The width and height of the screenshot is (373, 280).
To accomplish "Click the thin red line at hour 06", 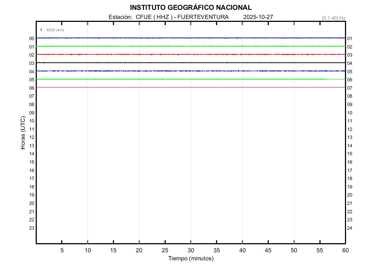I will (191, 87).
